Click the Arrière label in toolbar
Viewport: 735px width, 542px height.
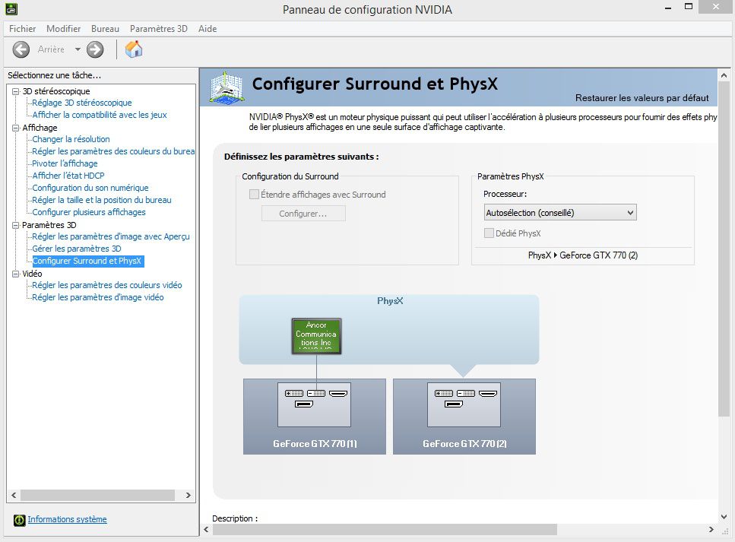[x=51, y=49]
